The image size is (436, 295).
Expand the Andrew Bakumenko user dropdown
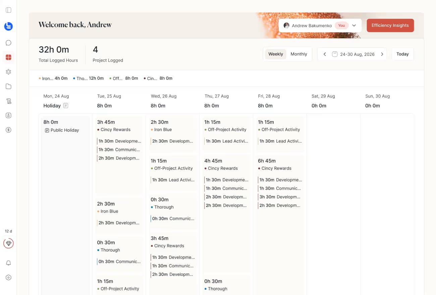[320, 25]
